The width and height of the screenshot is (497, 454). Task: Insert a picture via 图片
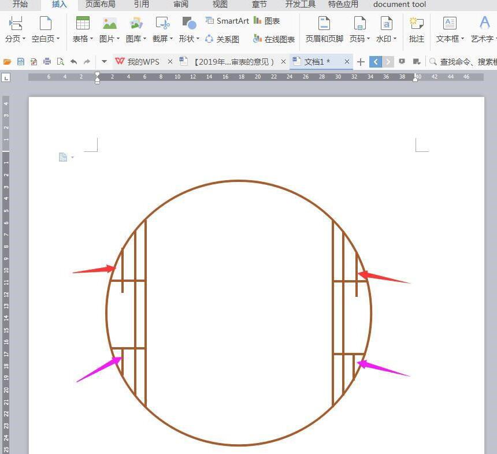pyautogui.click(x=109, y=29)
